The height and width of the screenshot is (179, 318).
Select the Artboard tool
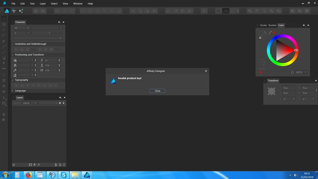point(4,24)
